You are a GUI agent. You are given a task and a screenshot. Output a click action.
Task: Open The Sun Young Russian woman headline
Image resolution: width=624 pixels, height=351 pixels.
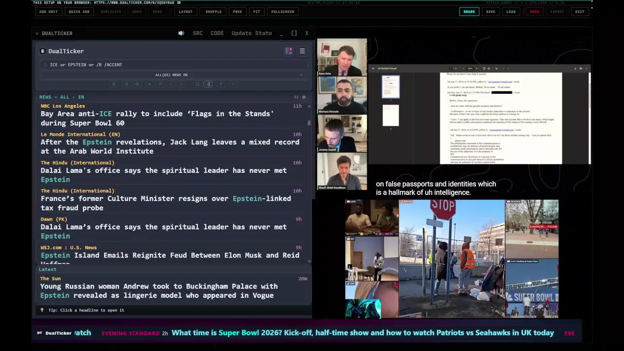[159, 291]
